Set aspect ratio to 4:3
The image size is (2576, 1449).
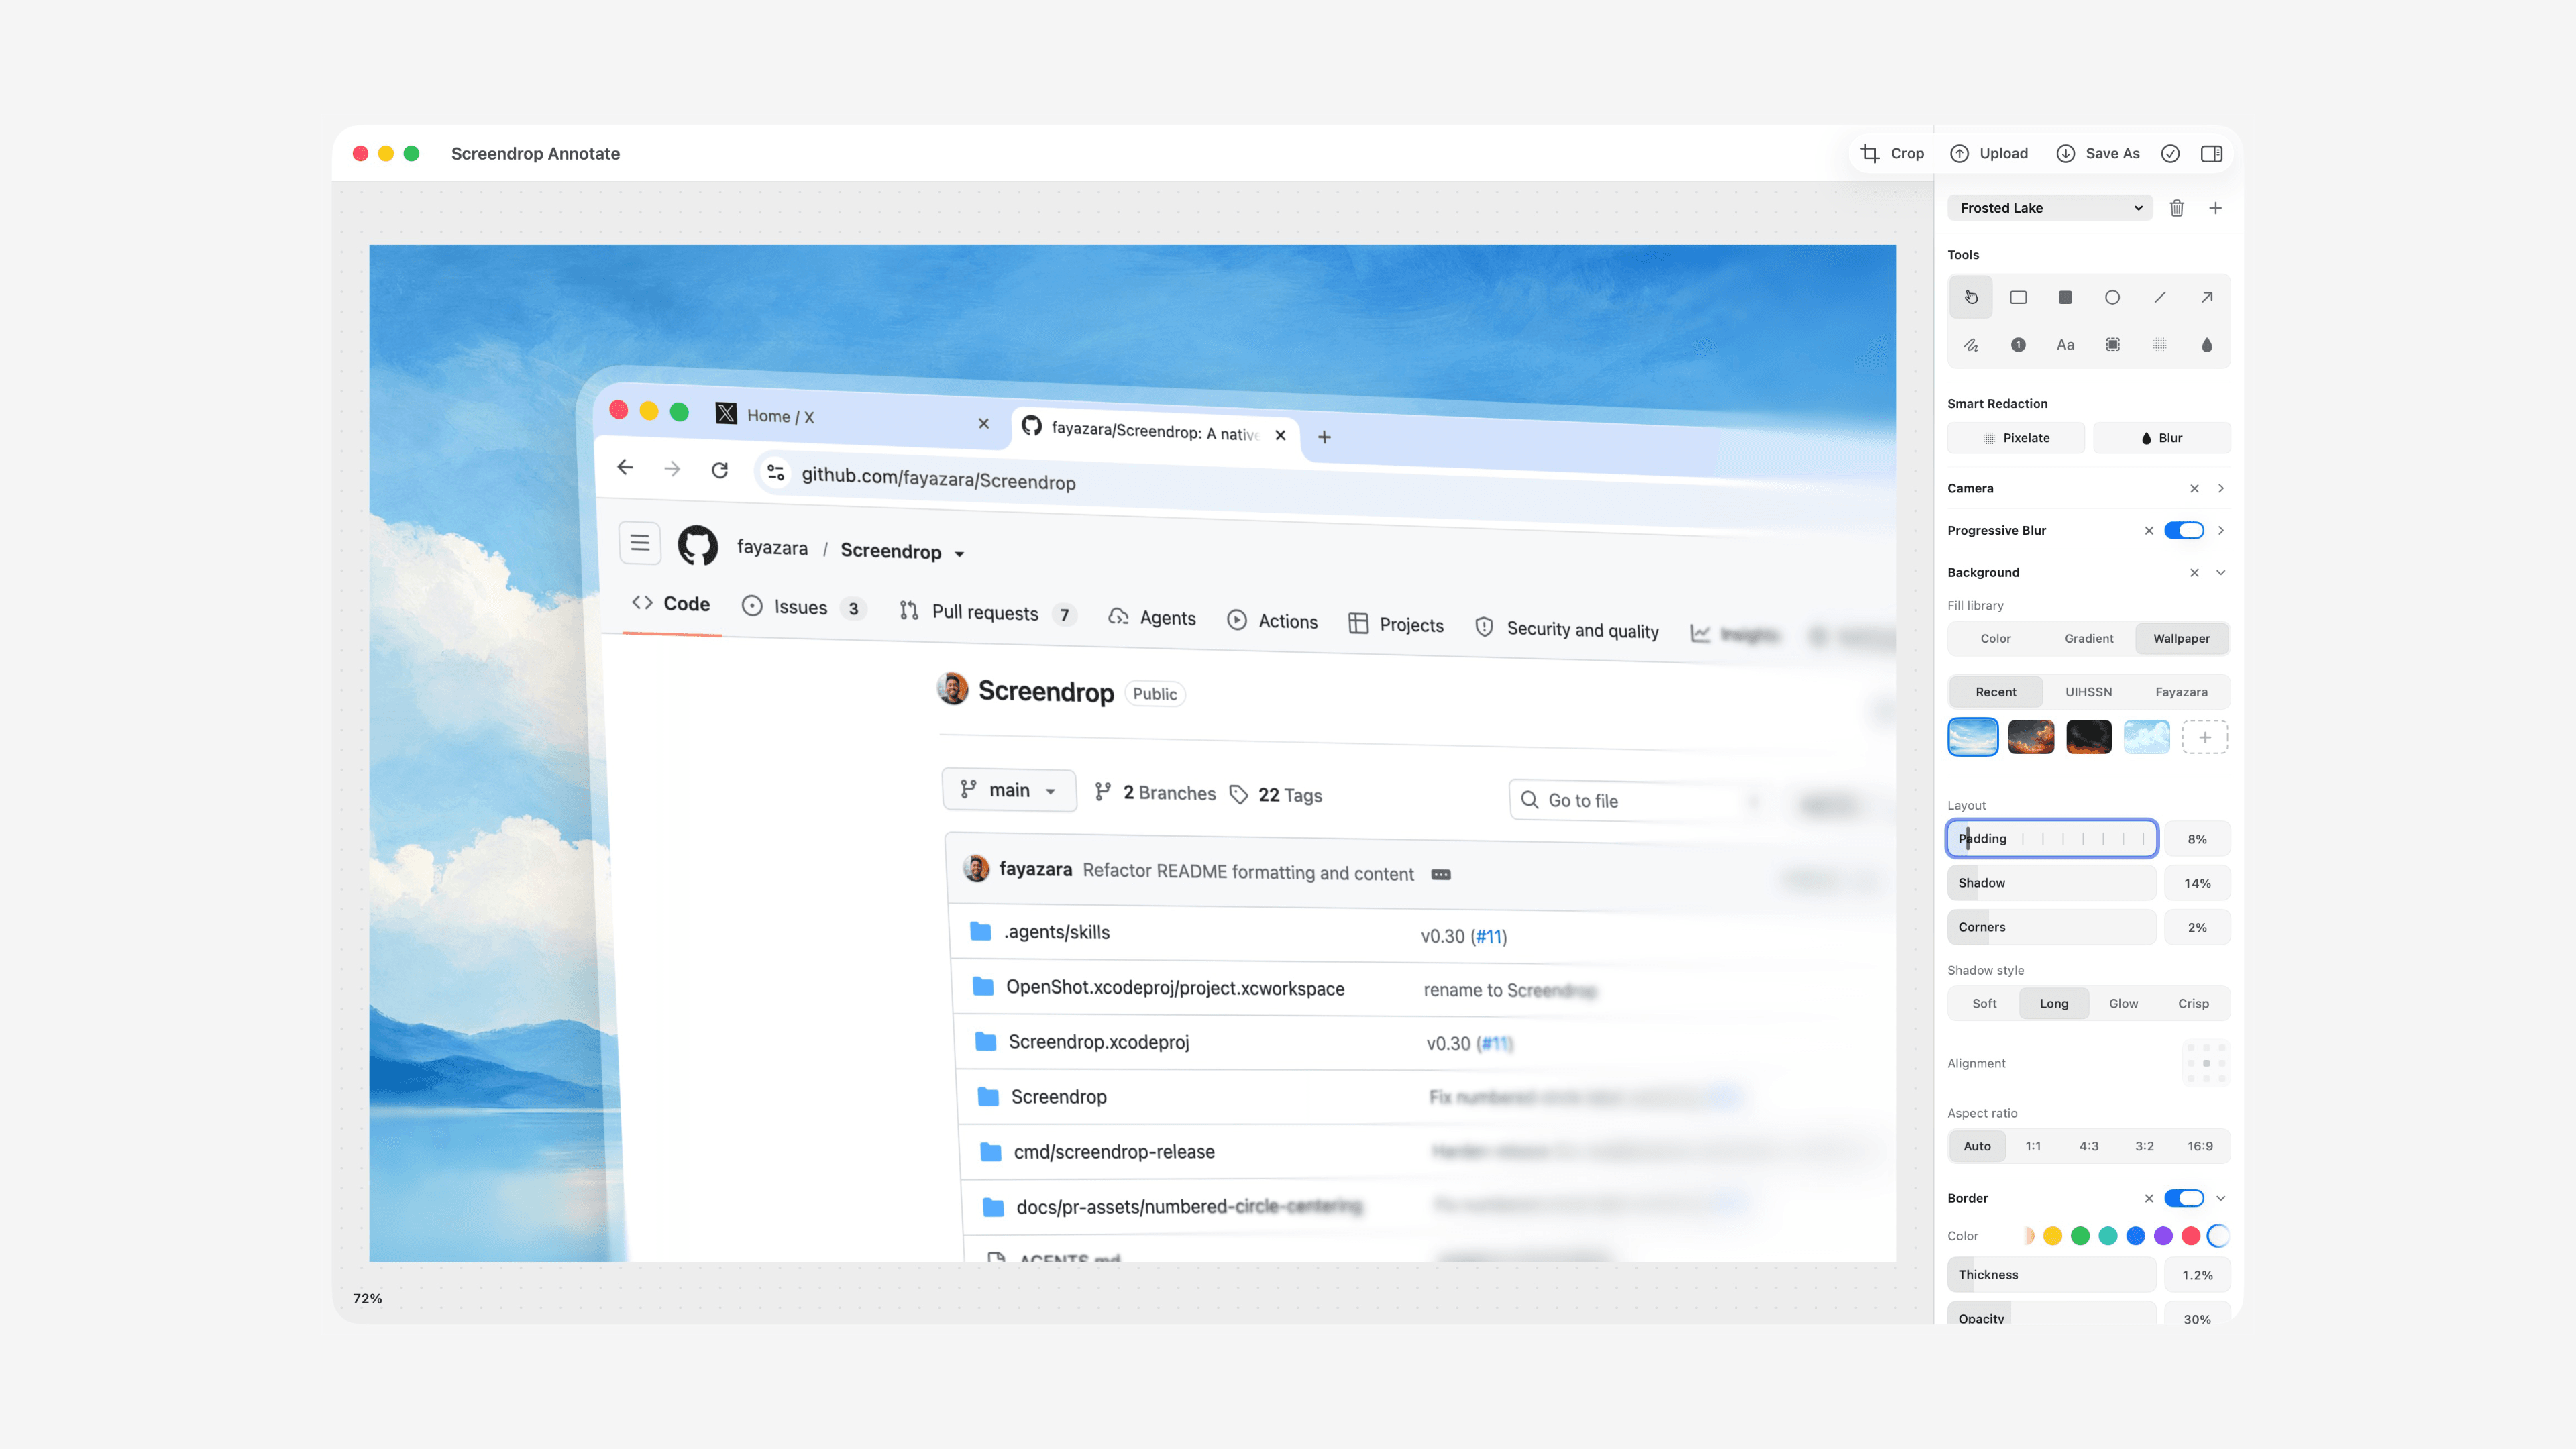point(2089,1146)
